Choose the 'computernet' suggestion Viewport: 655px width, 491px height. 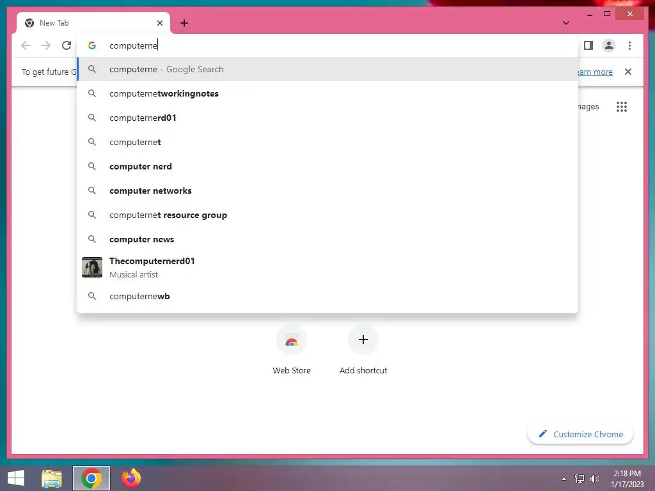point(327,142)
